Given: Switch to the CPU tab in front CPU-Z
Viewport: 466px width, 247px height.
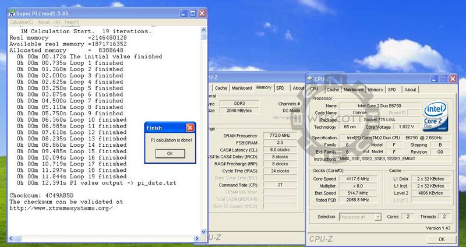Looking at the screenshot, I should 314,89.
